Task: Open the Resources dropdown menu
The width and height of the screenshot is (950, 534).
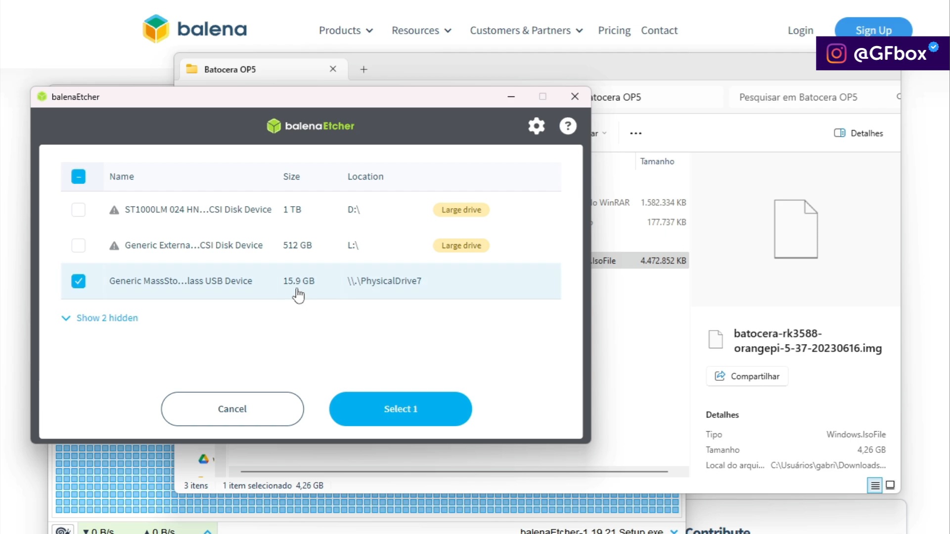Action: coord(421,31)
